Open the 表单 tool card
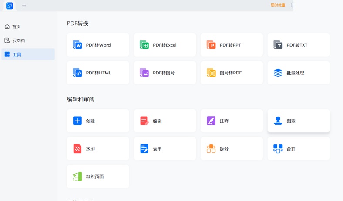Viewport: 343px width, 201px height. [165, 148]
